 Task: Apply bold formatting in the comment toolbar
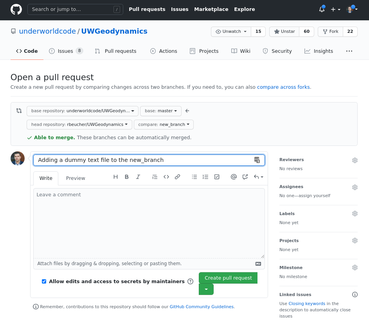pyautogui.click(x=126, y=176)
